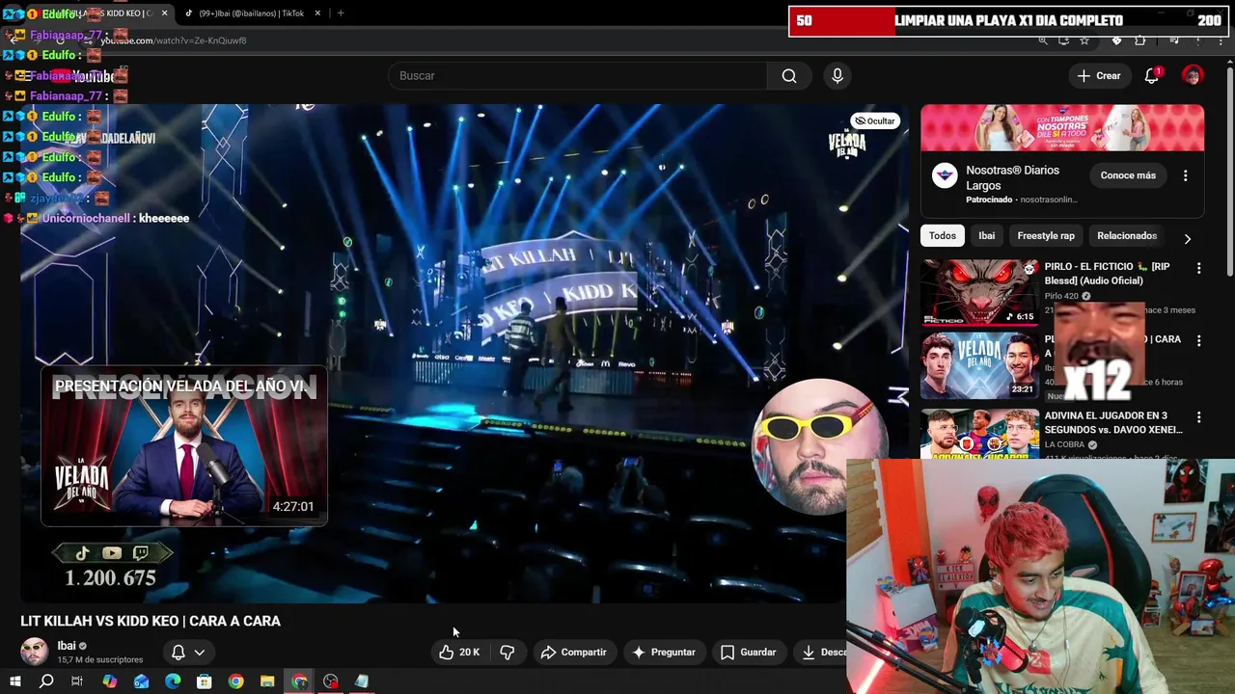Open a new browser tab with plus
The height and width of the screenshot is (694, 1235).
coord(341,13)
